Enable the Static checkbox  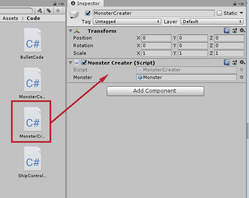(219, 13)
